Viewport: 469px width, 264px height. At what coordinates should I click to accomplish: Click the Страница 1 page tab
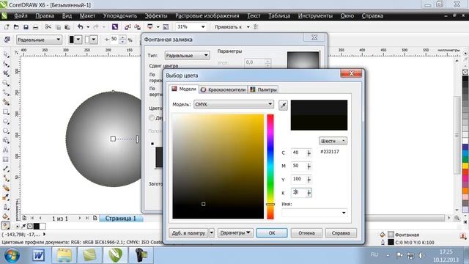point(120,219)
